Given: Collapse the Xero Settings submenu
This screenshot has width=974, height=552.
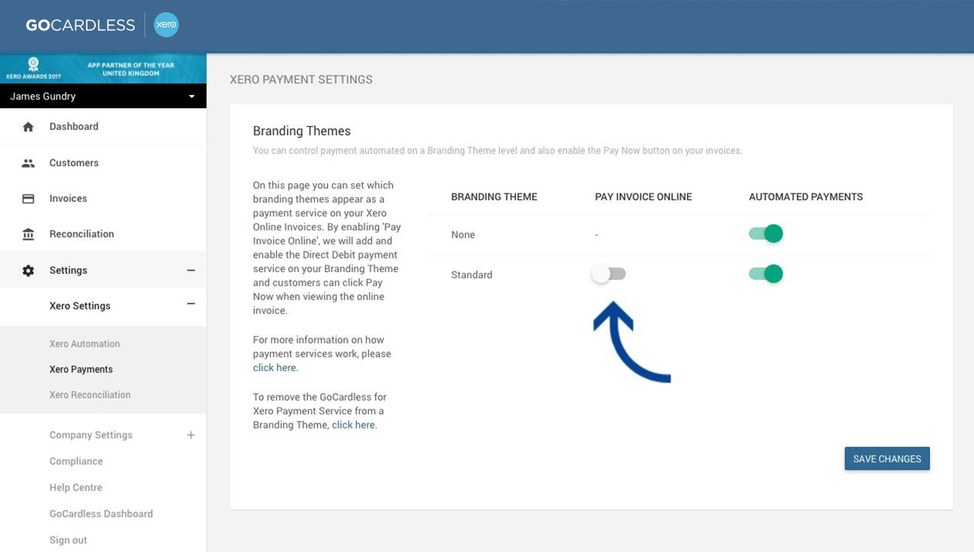Looking at the screenshot, I should point(191,304).
